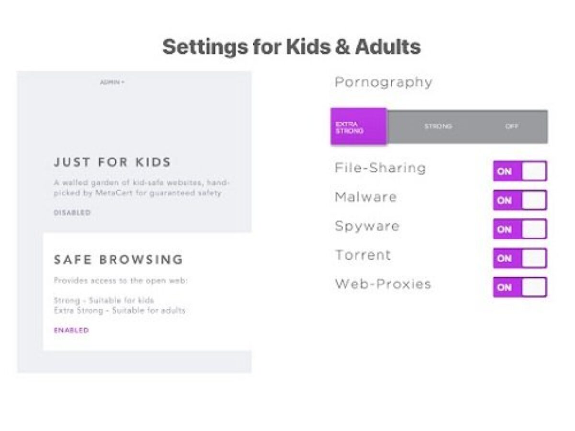The height and width of the screenshot is (431, 575).
Task: Select the Just For Kids card title
Action: pos(112,162)
